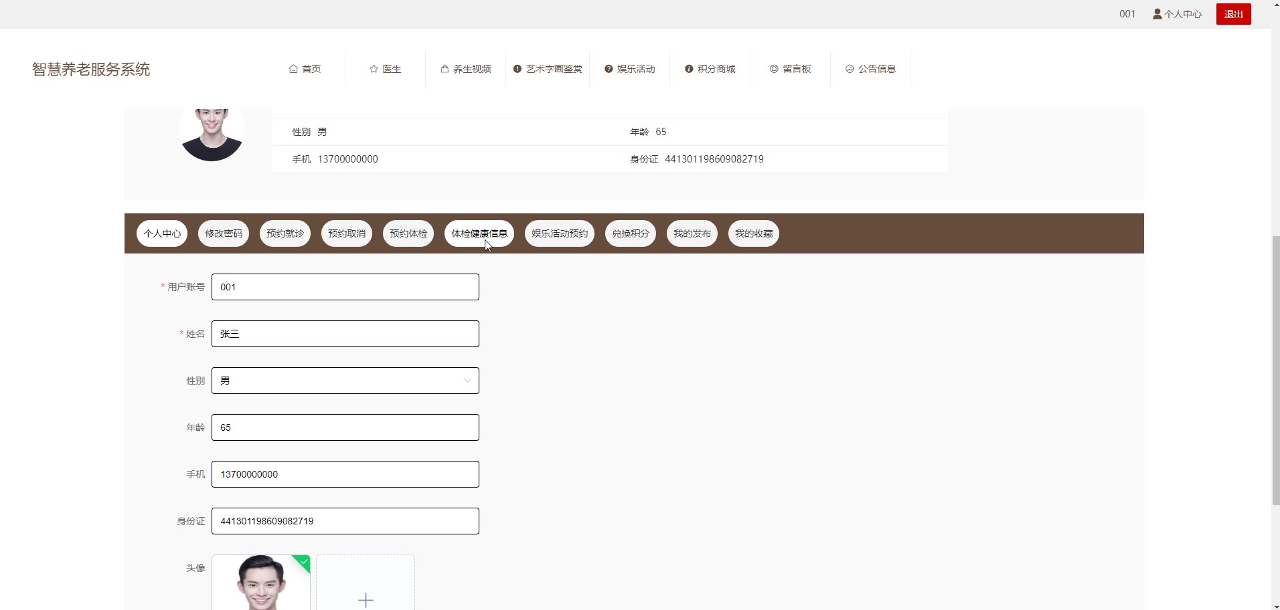Select the 修改密码 tab

click(x=224, y=233)
